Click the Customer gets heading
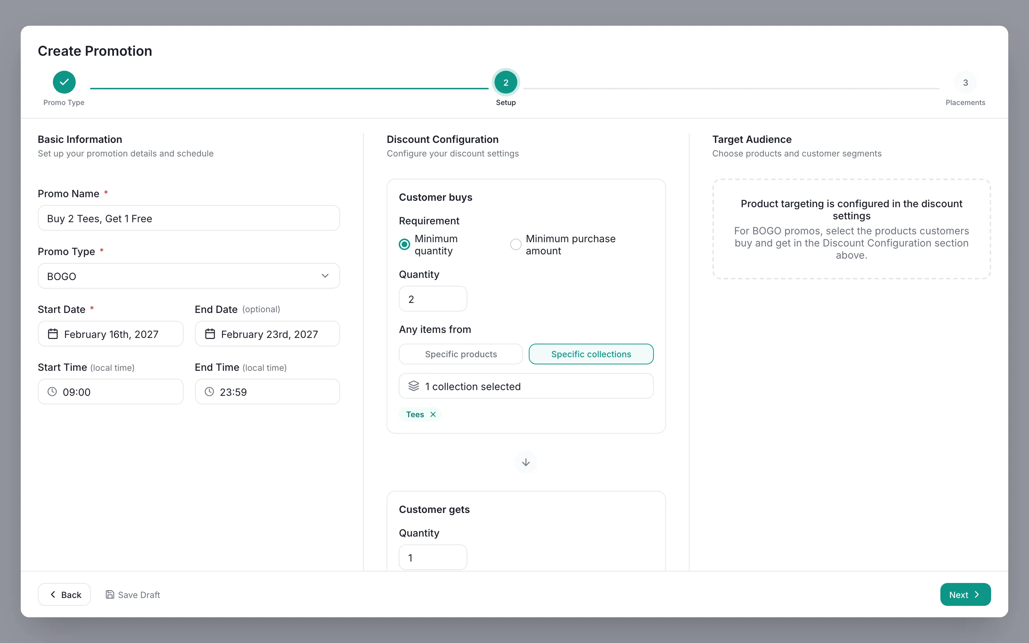The width and height of the screenshot is (1029, 643). [x=434, y=509]
